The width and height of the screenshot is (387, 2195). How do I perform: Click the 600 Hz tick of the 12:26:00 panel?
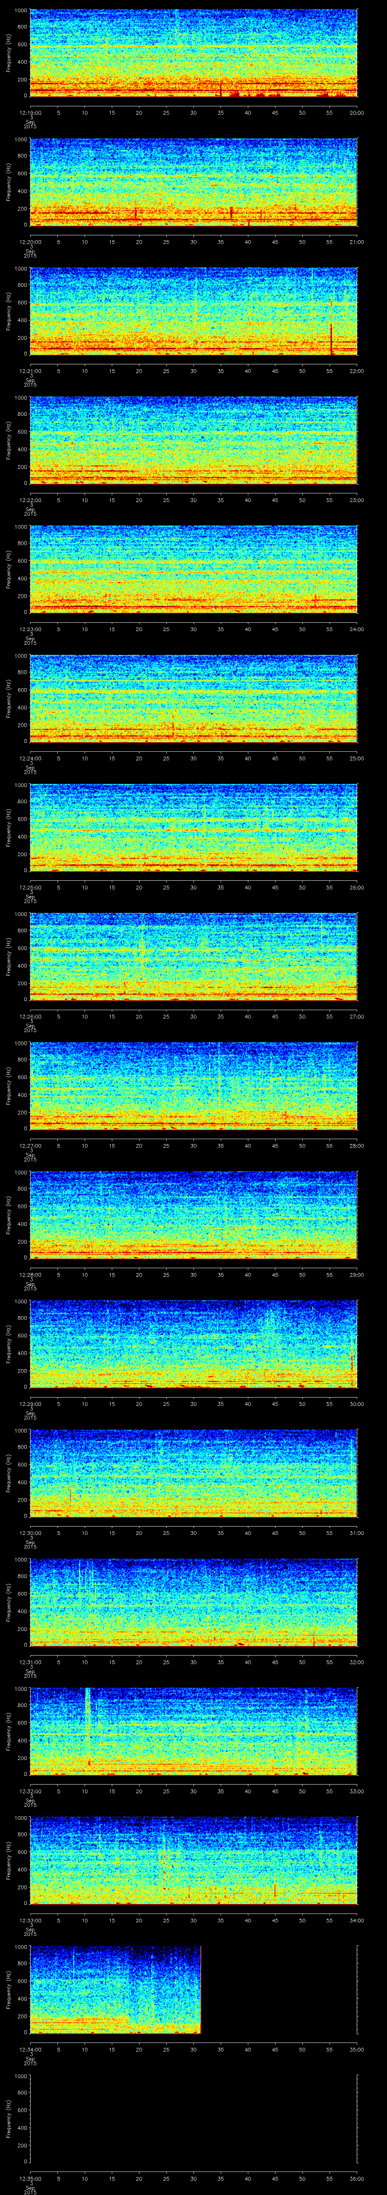click(x=22, y=949)
